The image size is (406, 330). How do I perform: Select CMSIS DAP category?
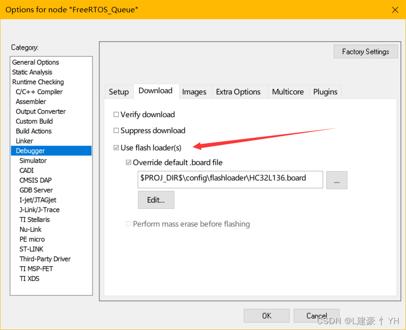(51, 180)
